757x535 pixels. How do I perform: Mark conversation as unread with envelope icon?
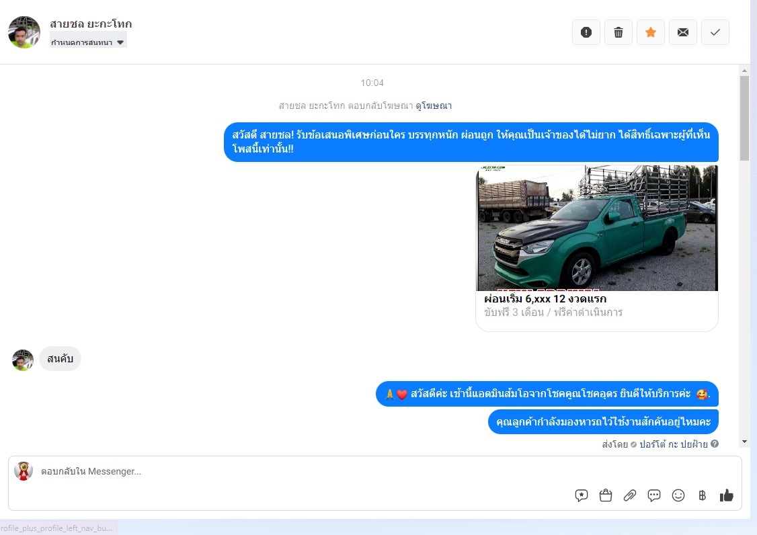(x=682, y=32)
